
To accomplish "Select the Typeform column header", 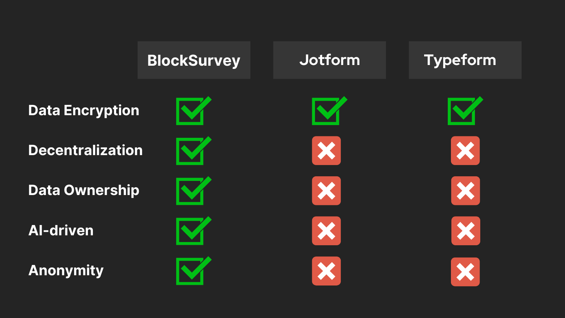I will [465, 60].
